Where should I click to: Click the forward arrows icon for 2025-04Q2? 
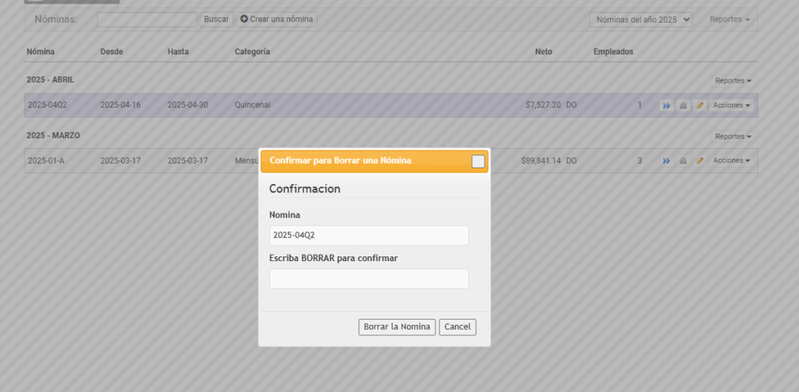coord(666,105)
